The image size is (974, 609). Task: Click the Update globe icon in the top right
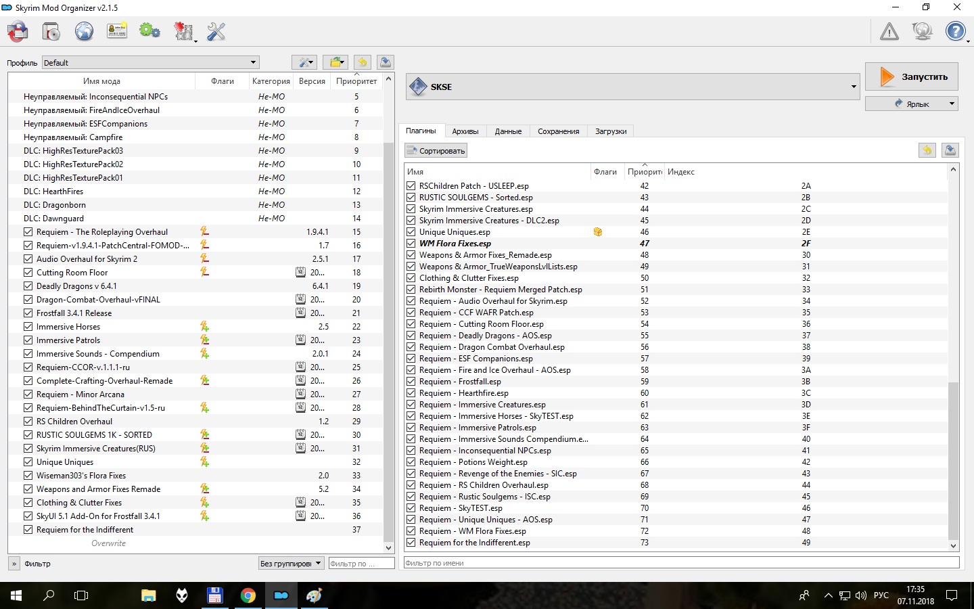click(923, 31)
